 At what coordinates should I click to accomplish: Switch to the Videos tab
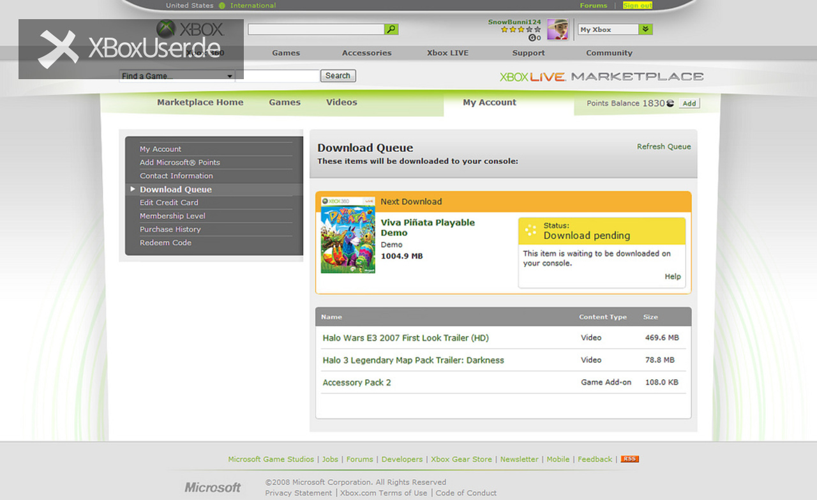[x=341, y=102]
